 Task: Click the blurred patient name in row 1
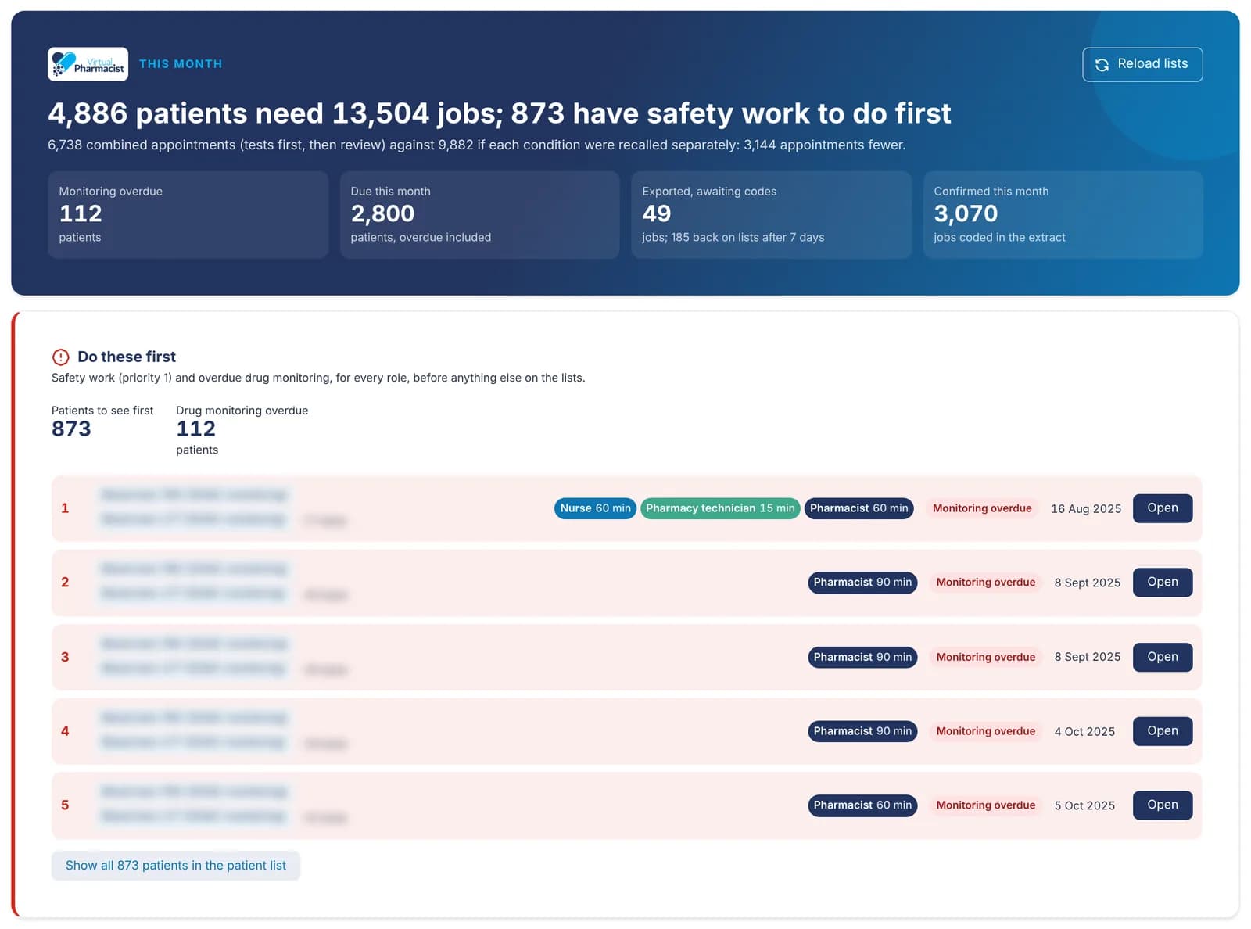coord(195,495)
